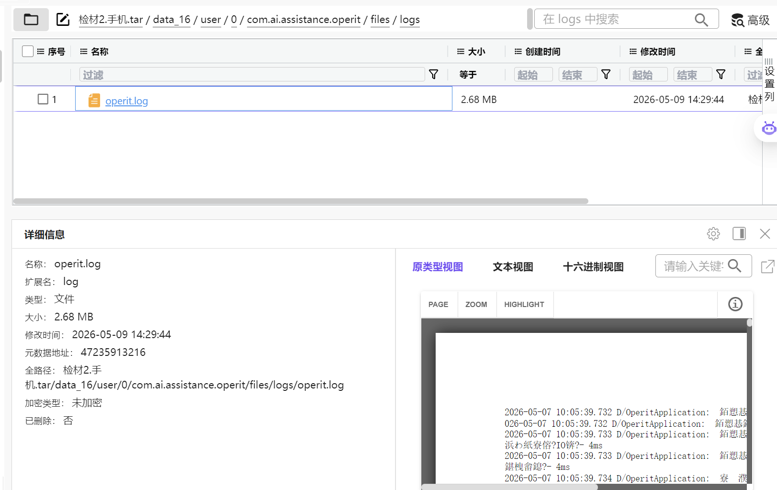Click the magnifier in logs search box
Viewport: 777px width, 490px height.
701,20
